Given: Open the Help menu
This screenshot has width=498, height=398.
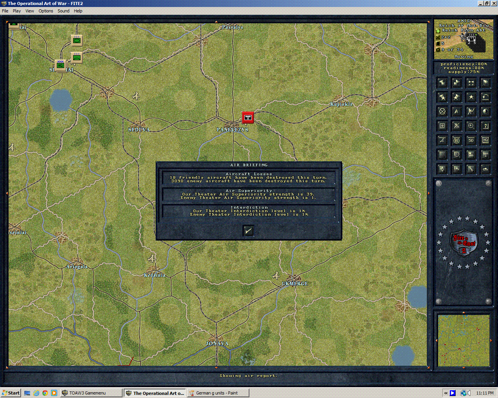Looking at the screenshot, I should [78, 11].
